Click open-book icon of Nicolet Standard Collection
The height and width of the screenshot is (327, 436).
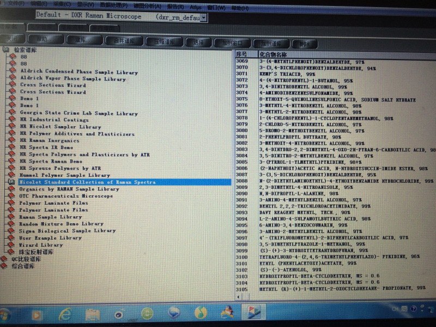[x=11, y=182]
